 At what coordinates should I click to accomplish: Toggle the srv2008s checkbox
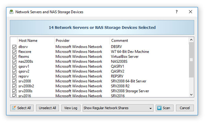pos(14,91)
